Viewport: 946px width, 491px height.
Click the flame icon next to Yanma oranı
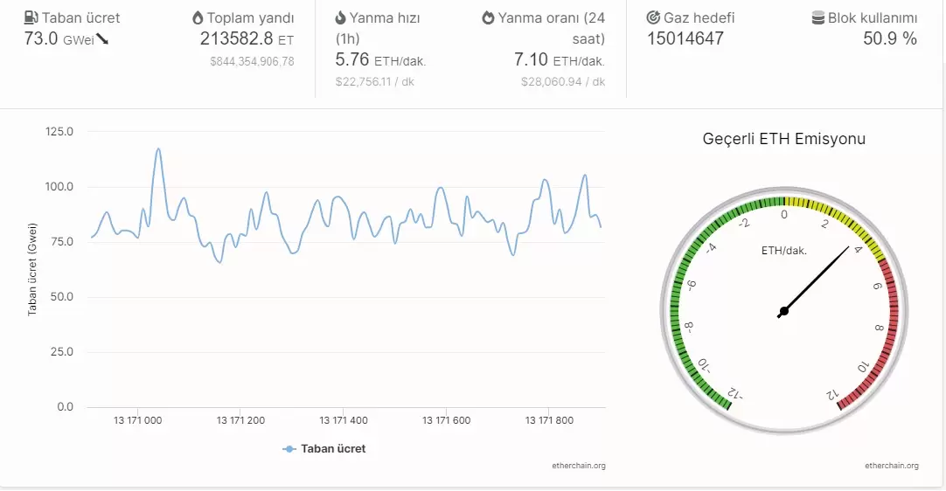point(488,17)
